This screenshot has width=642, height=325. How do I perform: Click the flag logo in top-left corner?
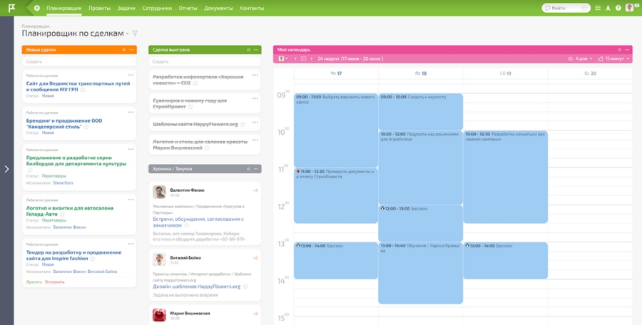(x=12, y=8)
